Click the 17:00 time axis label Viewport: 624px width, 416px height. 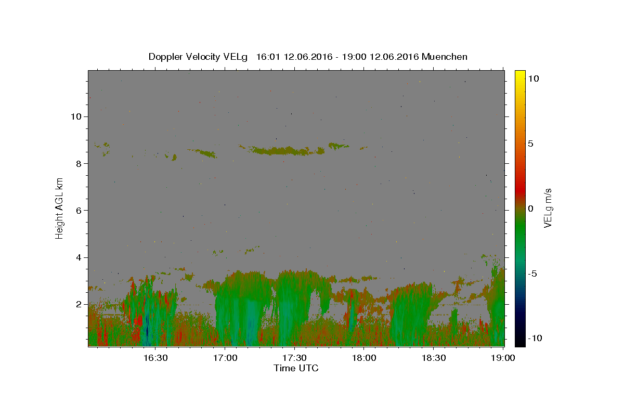225,358
